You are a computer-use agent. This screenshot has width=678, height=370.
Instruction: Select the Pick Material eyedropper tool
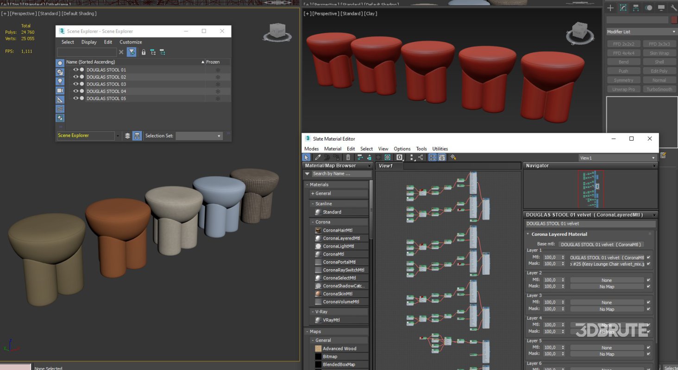(318, 157)
